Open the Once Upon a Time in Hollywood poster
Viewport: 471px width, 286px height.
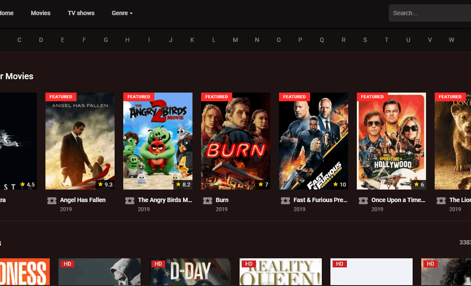click(391, 141)
